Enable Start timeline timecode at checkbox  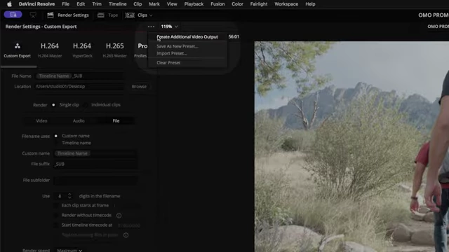(x=56, y=225)
